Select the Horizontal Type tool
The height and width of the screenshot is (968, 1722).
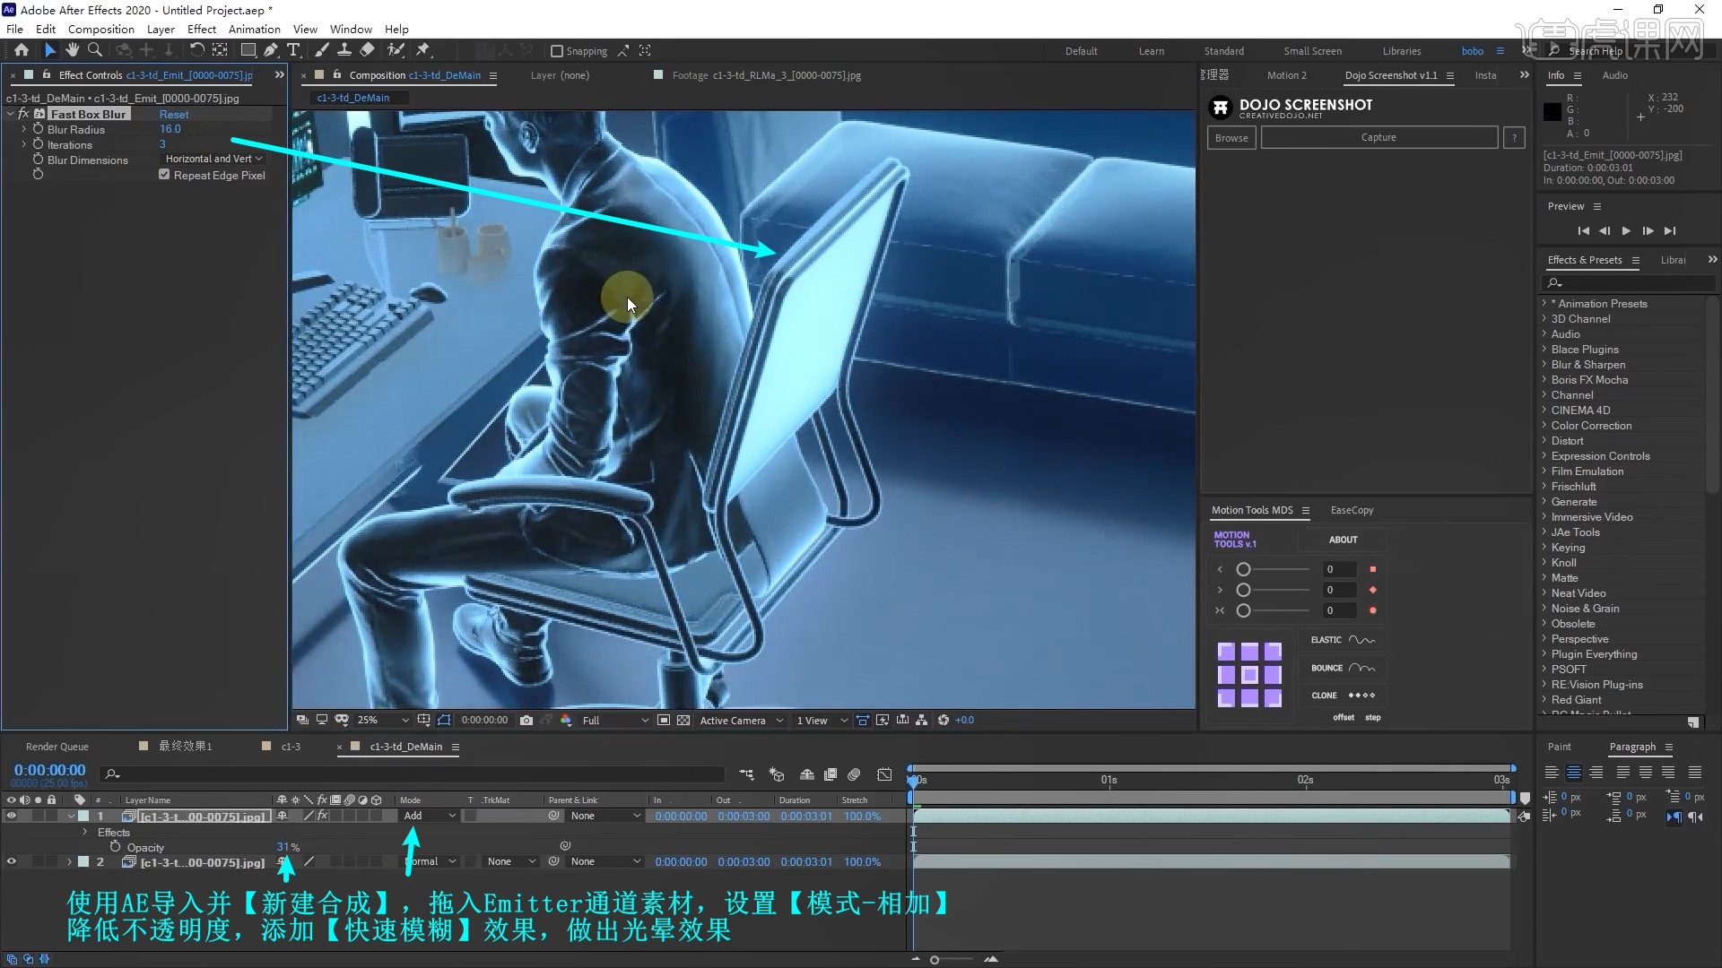(x=294, y=50)
